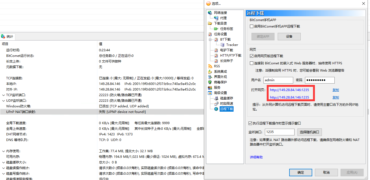The width and height of the screenshot is (370, 180).
Task: Open the 代理 proxy icon entry
Action: [216, 18]
